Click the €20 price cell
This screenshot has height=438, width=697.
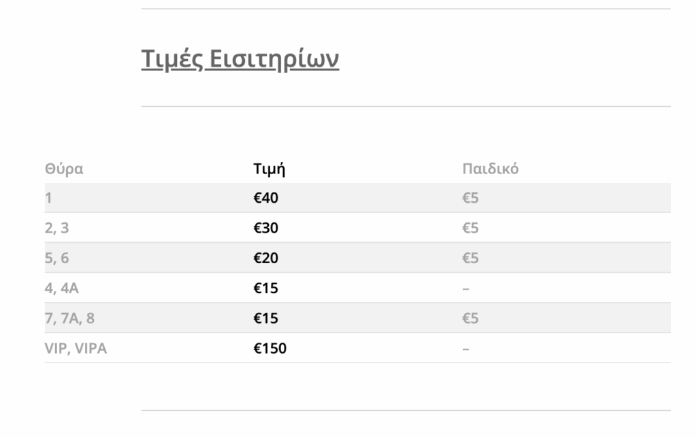pyautogui.click(x=266, y=258)
